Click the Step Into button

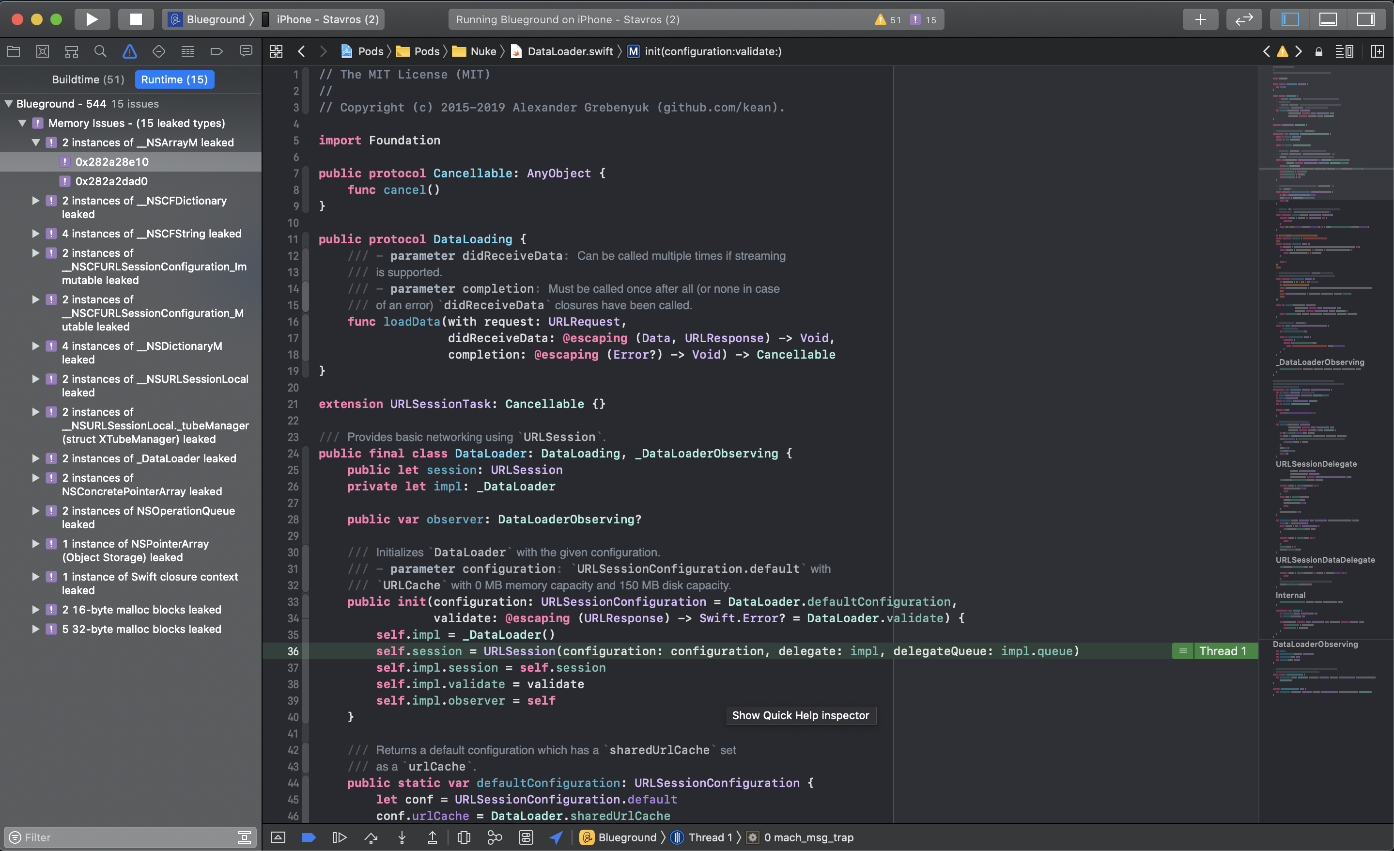pyautogui.click(x=402, y=837)
